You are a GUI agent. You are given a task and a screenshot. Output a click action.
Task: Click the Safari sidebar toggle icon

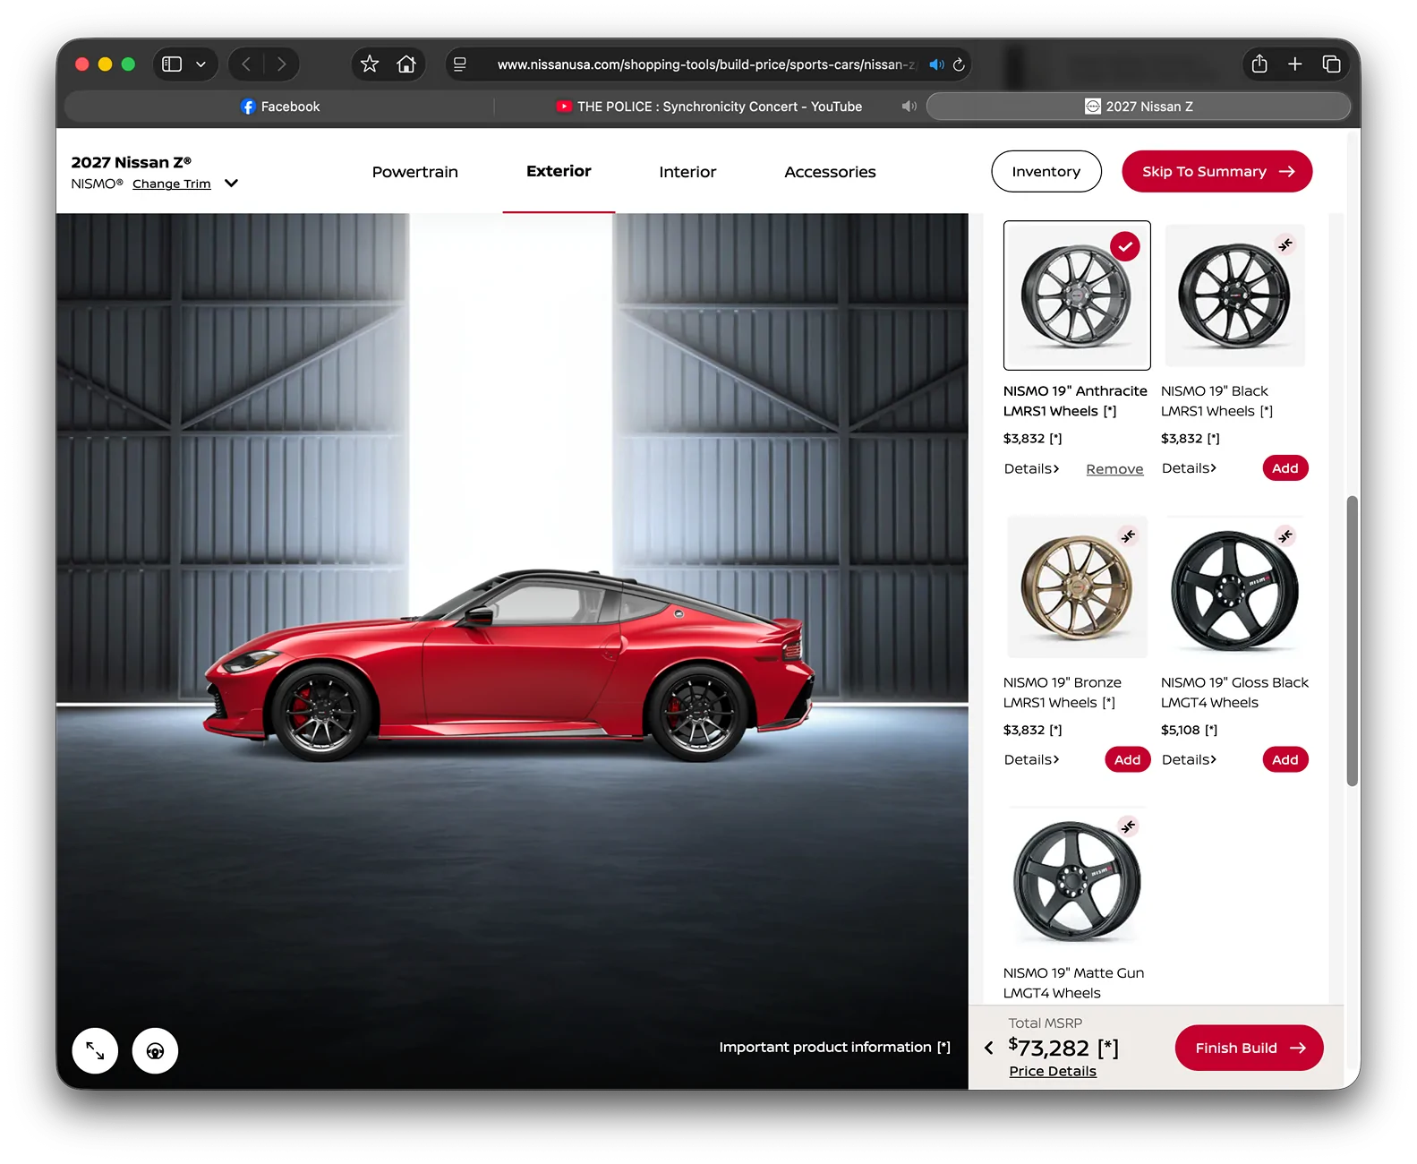click(x=172, y=64)
